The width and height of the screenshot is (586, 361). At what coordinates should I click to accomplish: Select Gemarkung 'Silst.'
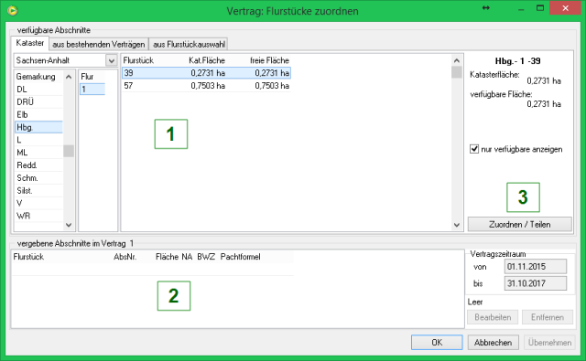point(38,191)
